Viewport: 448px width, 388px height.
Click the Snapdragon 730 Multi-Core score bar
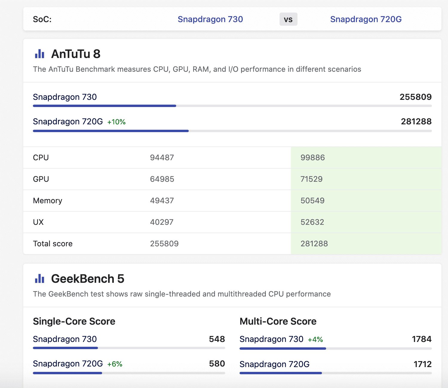click(335, 349)
